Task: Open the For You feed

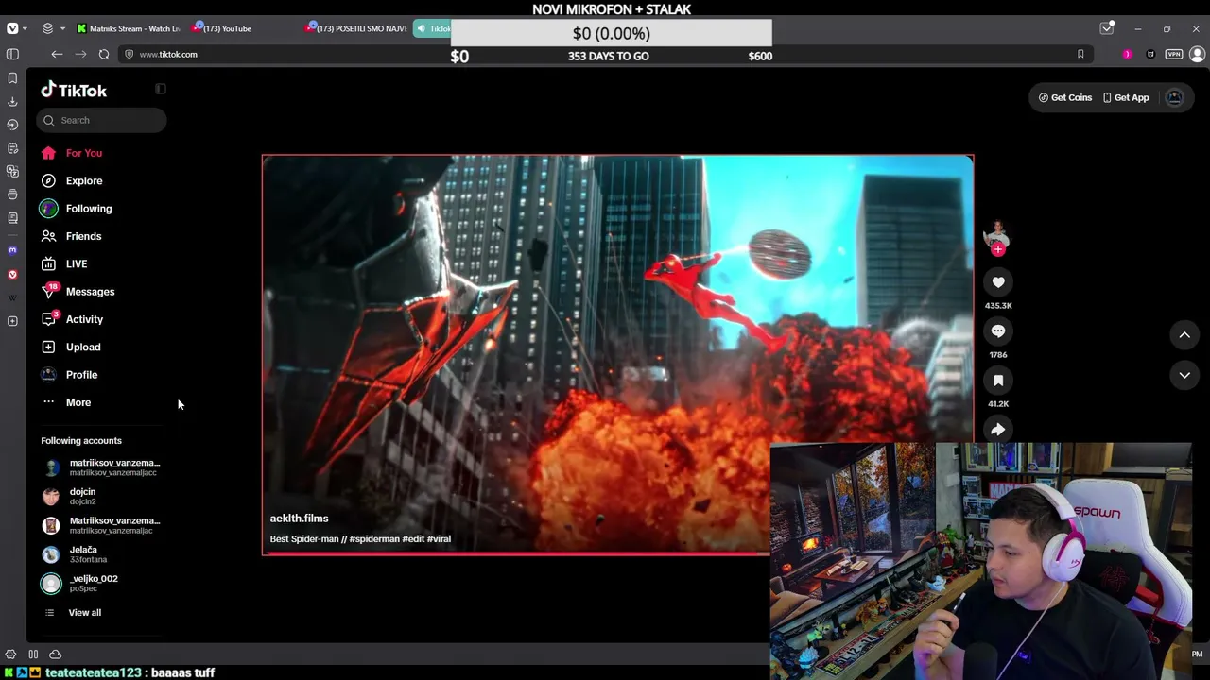Action: coord(72,153)
